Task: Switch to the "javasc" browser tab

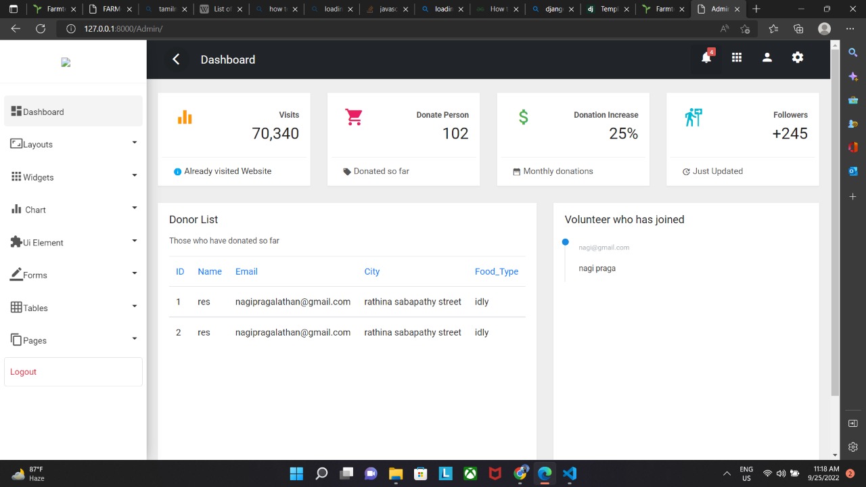Action: (386, 9)
